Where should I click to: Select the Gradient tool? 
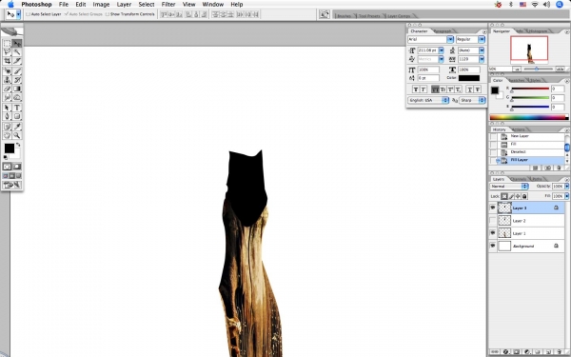coord(17,89)
